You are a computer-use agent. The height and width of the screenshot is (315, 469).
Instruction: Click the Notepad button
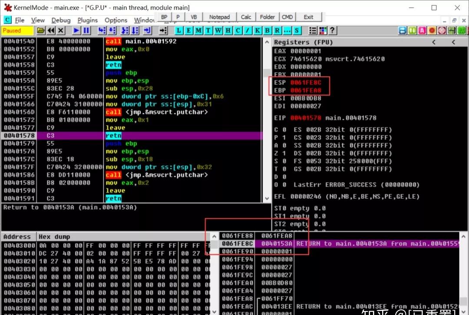tap(220, 17)
